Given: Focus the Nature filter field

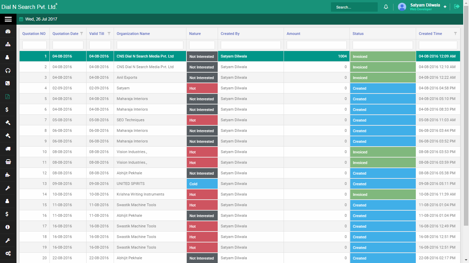Looking at the screenshot, I should coord(202,45).
